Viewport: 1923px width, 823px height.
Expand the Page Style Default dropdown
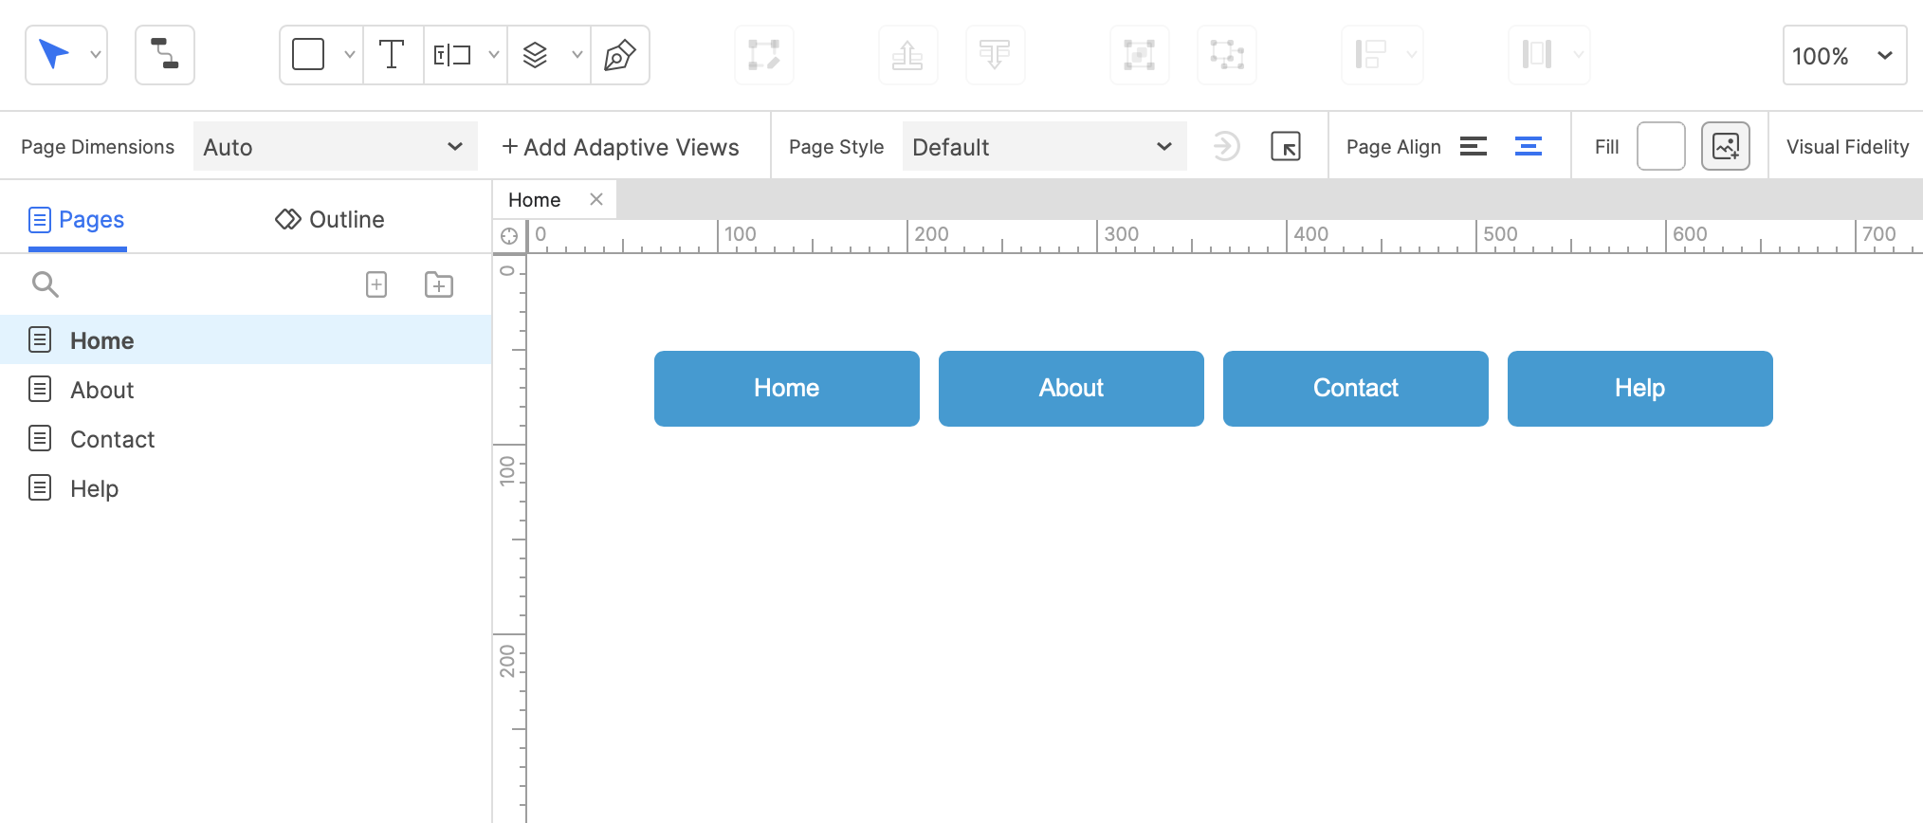1043,147
